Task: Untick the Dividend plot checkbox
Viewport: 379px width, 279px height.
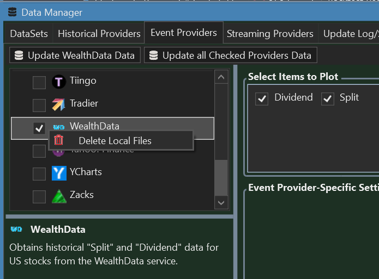Action: [x=262, y=99]
